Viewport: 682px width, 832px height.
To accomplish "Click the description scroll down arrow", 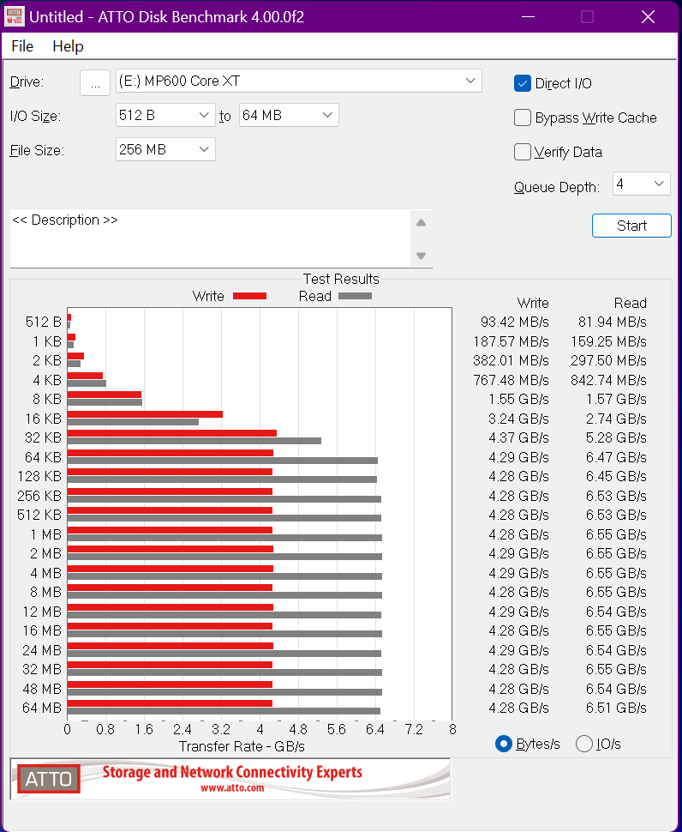I will [422, 256].
